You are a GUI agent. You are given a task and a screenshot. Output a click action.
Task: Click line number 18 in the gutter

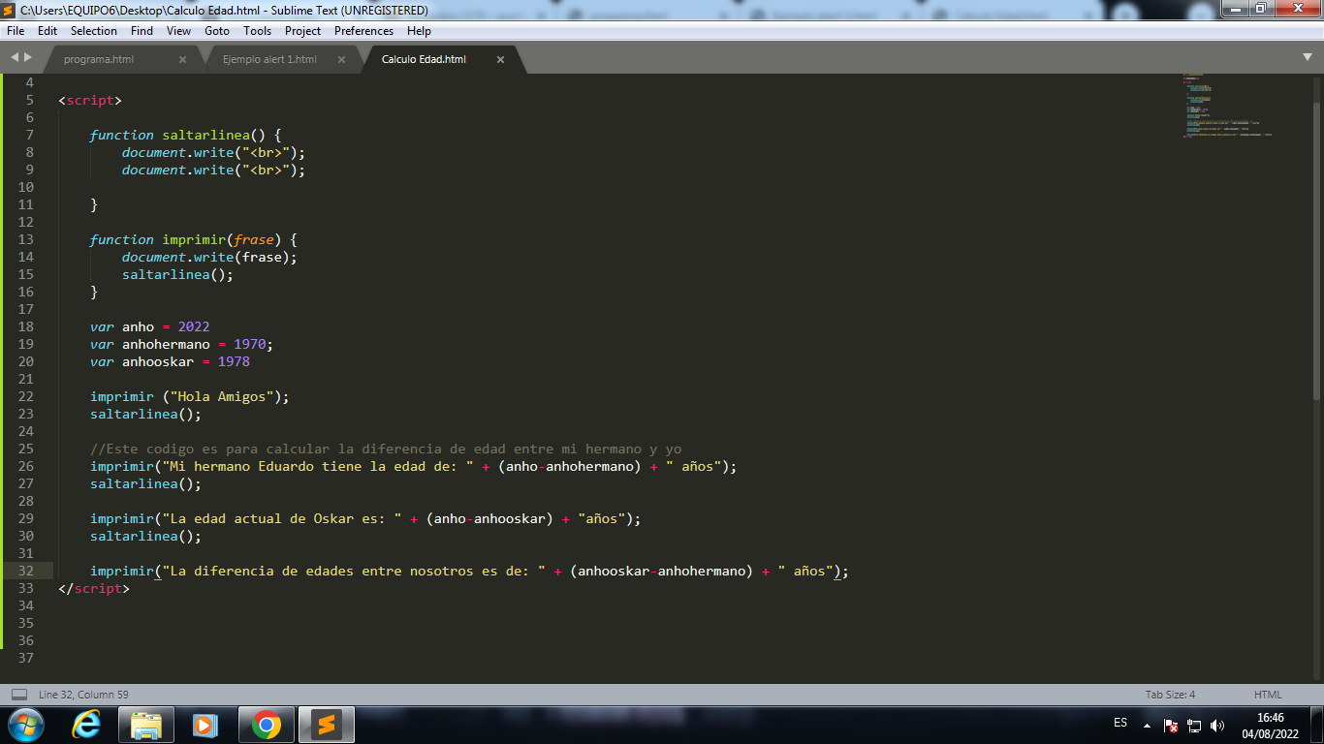(25, 326)
